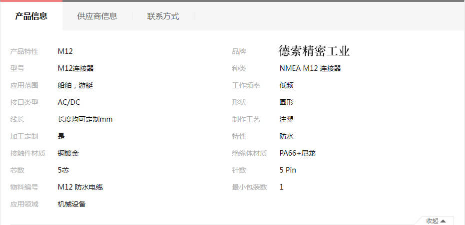Collapse the details with 收起
Screen dimensions: 465x225
click(432, 221)
